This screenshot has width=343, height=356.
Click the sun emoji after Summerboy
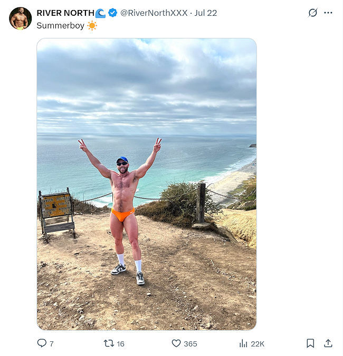(92, 25)
